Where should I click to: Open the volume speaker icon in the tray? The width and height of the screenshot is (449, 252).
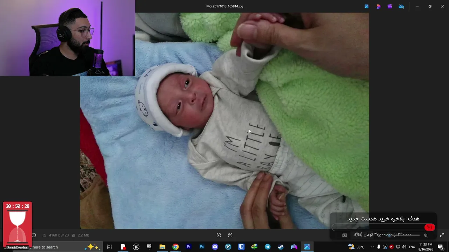click(x=404, y=247)
